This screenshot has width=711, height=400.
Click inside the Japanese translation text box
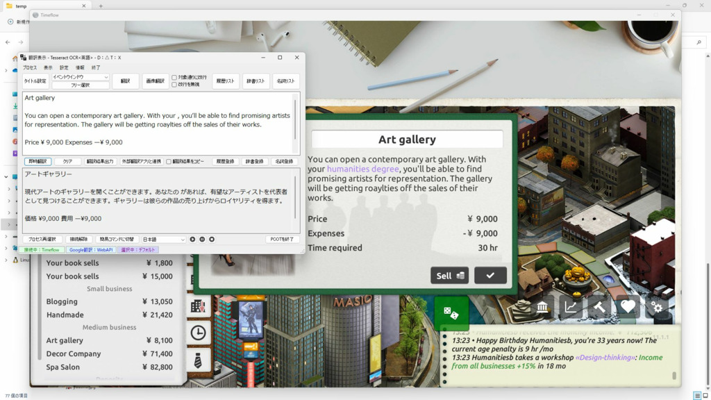point(158,200)
